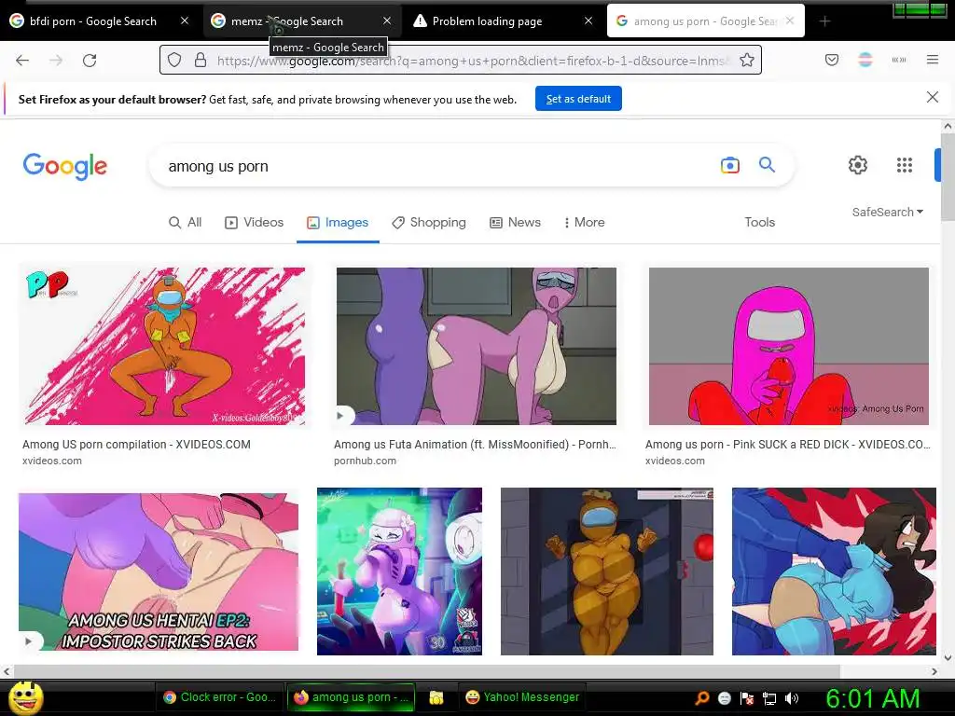
Task: Click the horizontal scrollbar thumb
Action: point(426,671)
